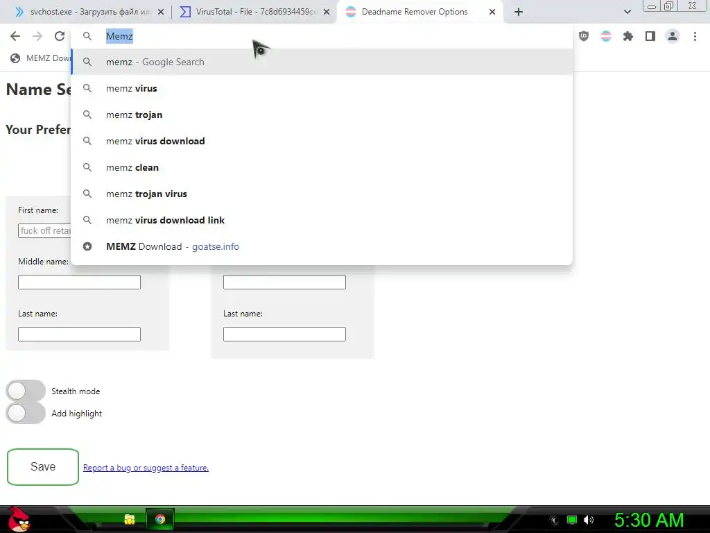Close the VirusTotal tab

(327, 12)
